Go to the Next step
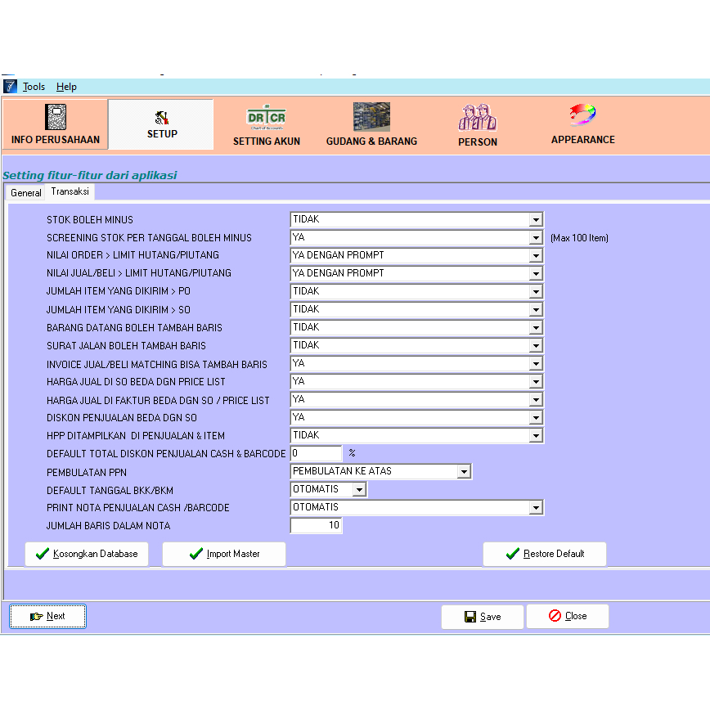 coord(47,616)
